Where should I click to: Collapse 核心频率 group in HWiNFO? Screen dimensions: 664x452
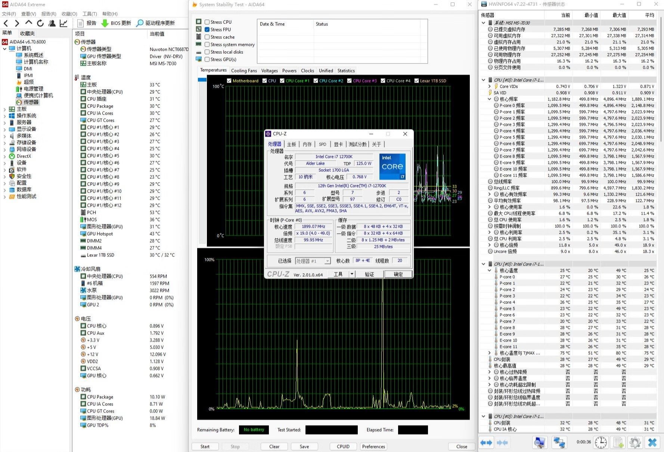(x=490, y=99)
